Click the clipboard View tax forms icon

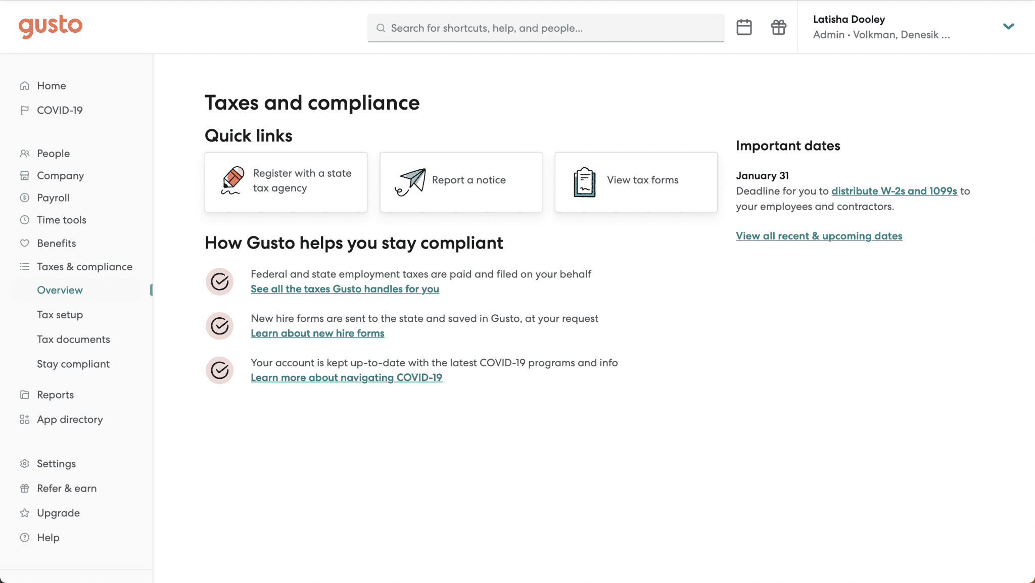coord(585,182)
